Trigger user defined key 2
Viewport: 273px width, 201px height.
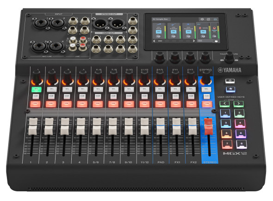click(x=239, y=113)
